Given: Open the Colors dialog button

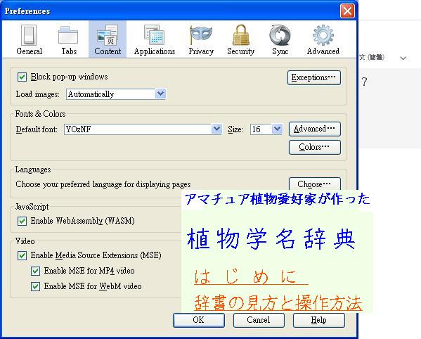Looking at the screenshot, I should click(x=315, y=147).
